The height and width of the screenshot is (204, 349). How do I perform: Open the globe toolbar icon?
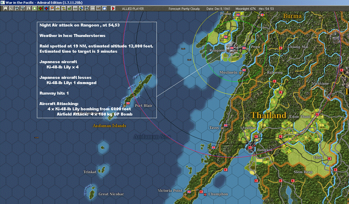point(81,9)
